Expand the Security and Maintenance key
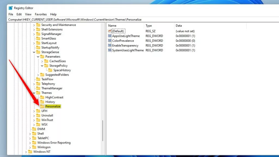Viewport: 279px width, 157px height. 34,25
